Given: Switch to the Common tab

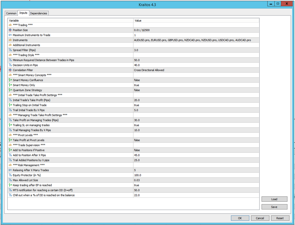Looking at the screenshot, I should click(11, 13).
